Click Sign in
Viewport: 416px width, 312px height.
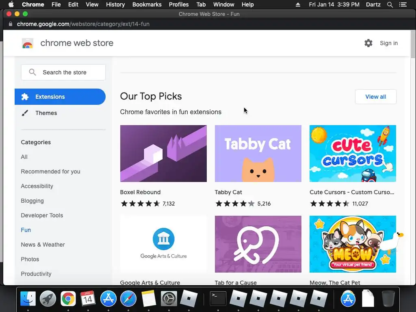(389, 43)
